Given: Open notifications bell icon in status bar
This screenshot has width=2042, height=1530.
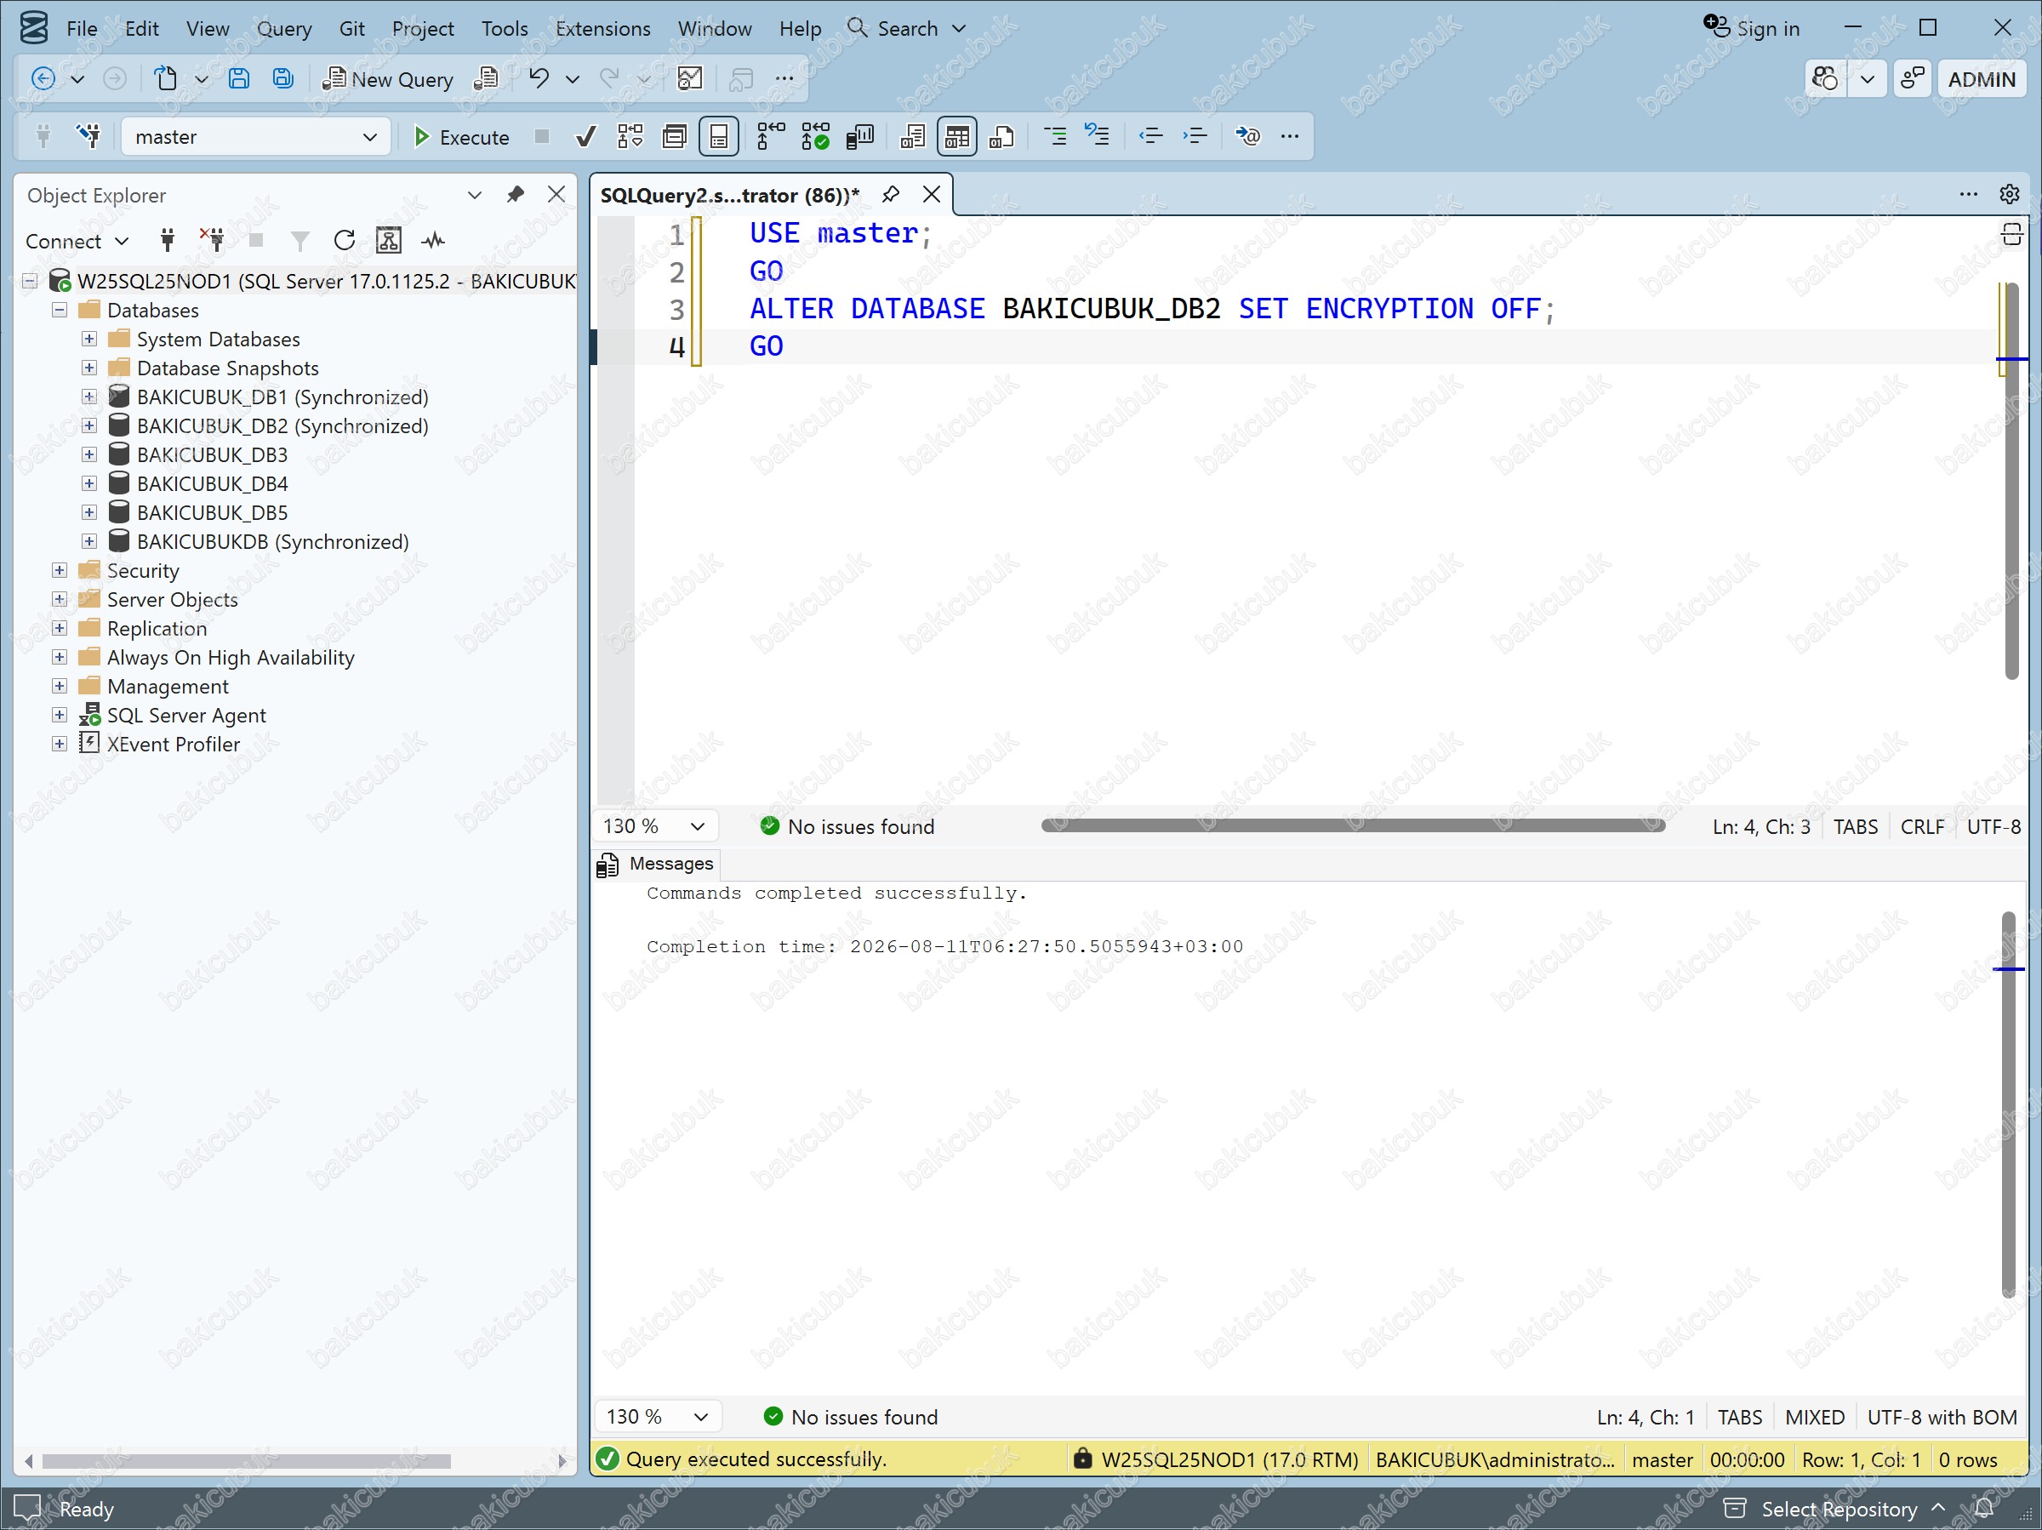Looking at the screenshot, I should coord(1985,1509).
